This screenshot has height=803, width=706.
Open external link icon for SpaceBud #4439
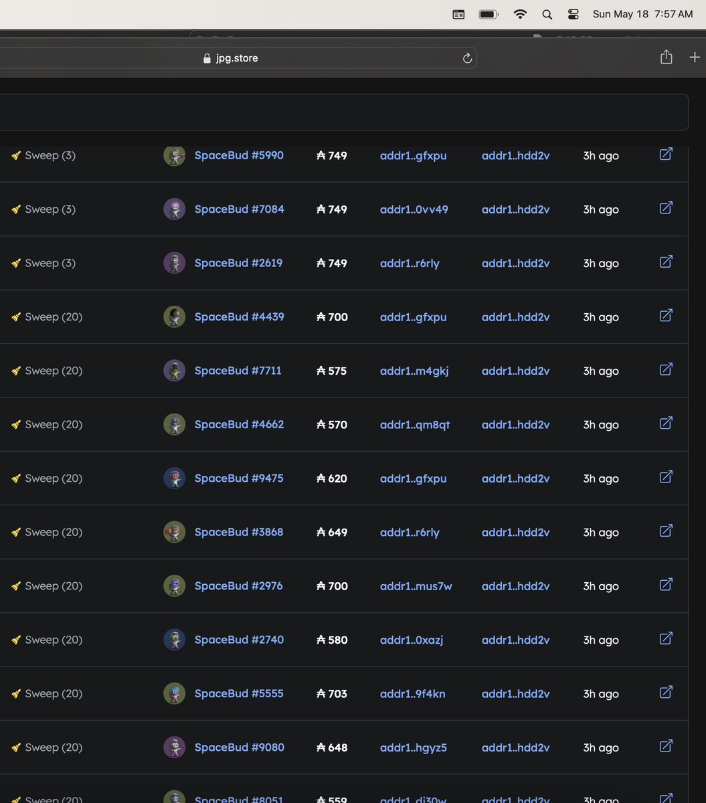pyautogui.click(x=666, y=315)
